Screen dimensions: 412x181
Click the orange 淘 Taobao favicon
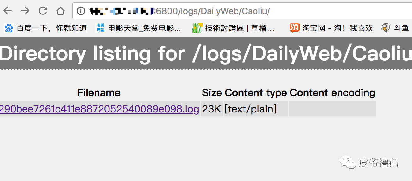point(294,28)
